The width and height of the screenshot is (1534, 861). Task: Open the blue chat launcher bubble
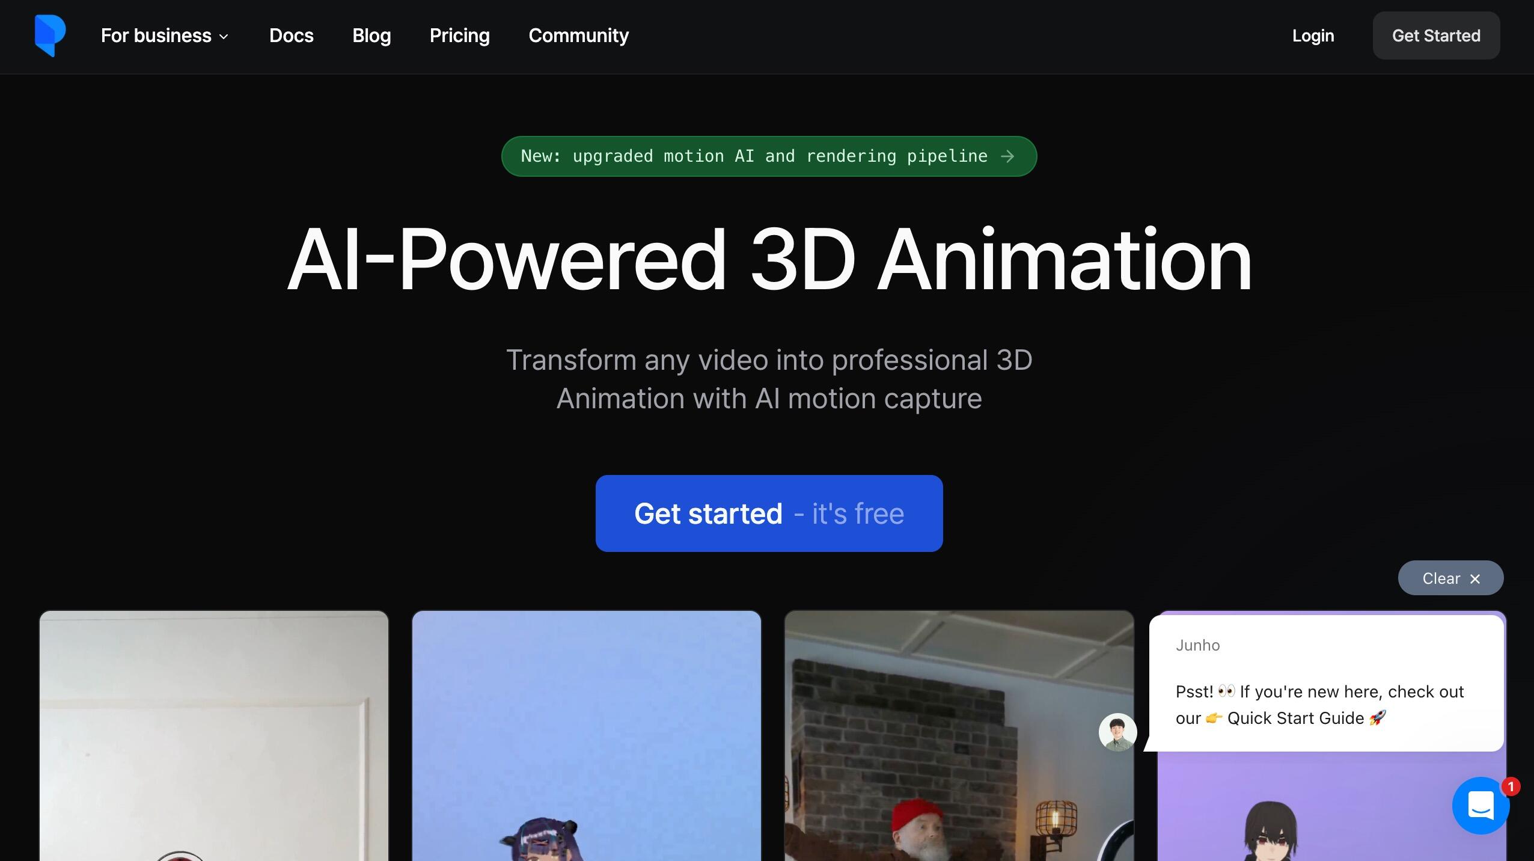click(x=1481, y=805)
